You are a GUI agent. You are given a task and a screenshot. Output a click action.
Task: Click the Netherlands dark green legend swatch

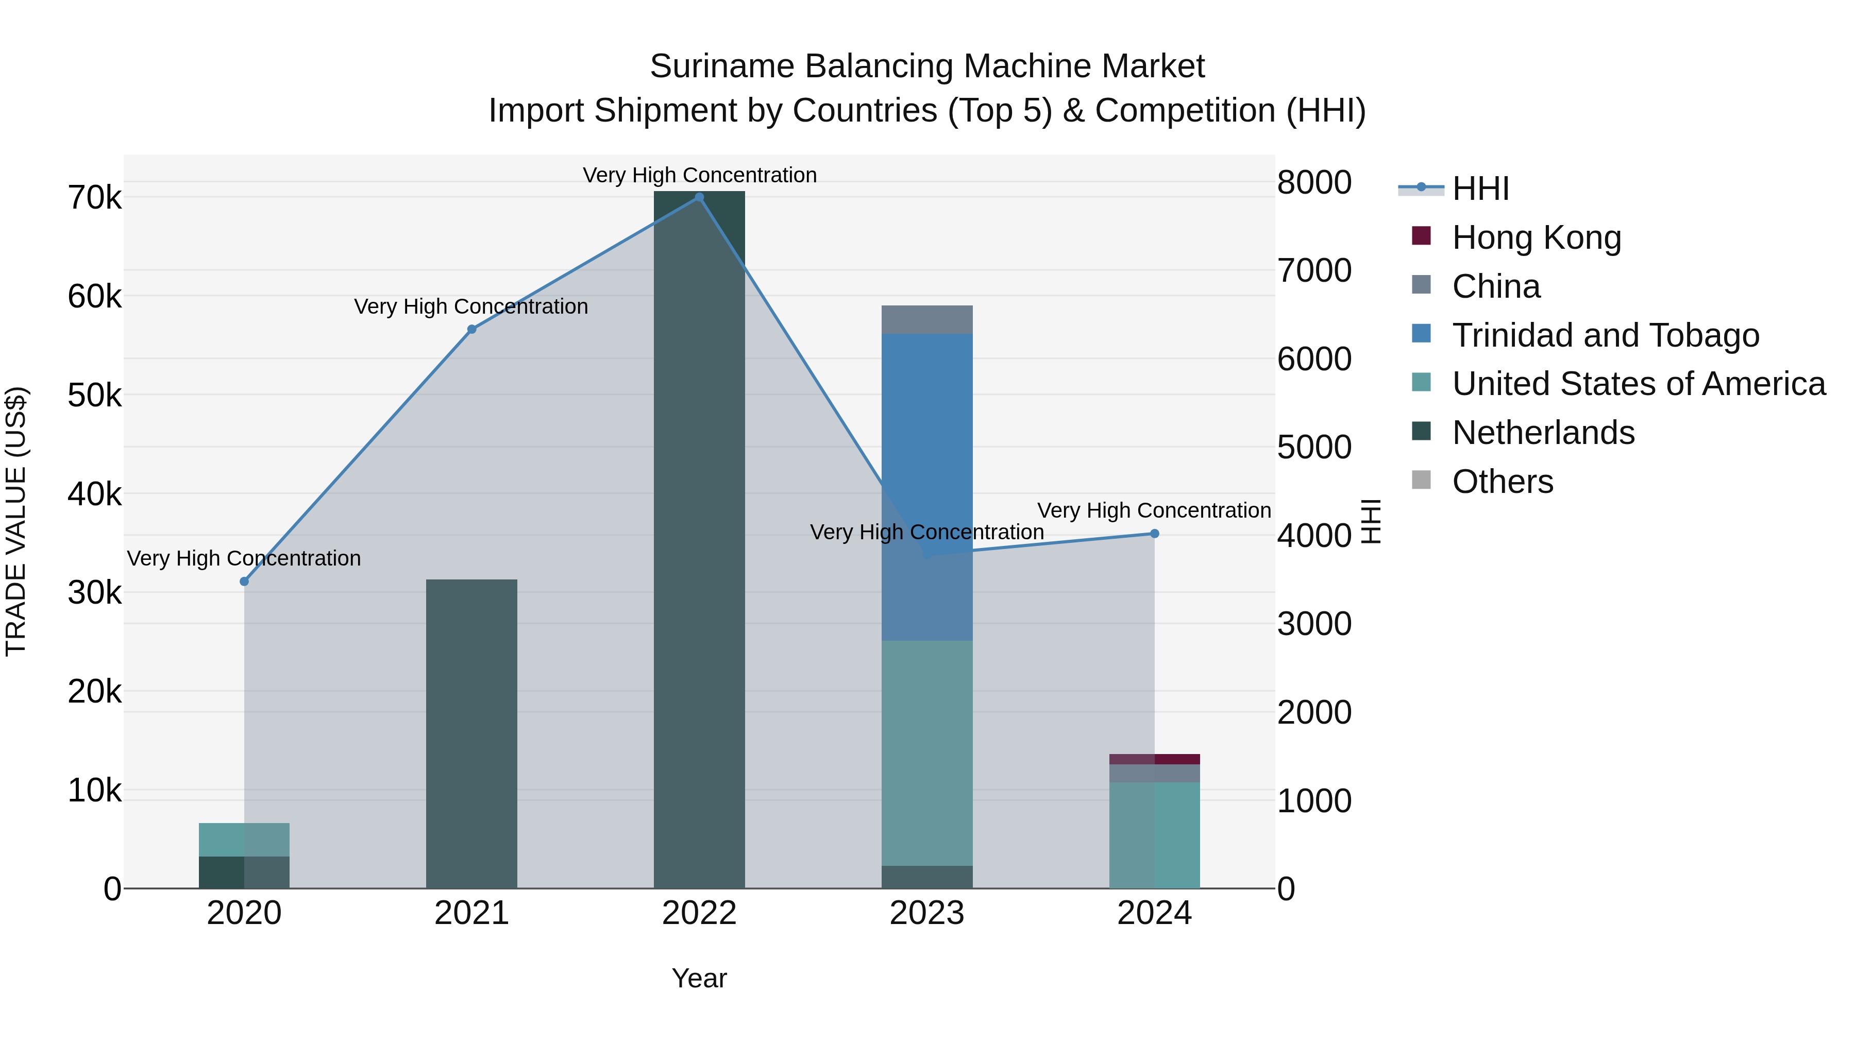click(1422, 431)
